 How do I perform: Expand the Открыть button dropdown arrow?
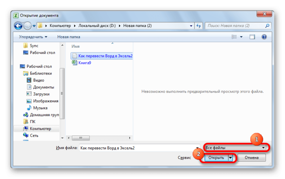[x=230, y=158]
